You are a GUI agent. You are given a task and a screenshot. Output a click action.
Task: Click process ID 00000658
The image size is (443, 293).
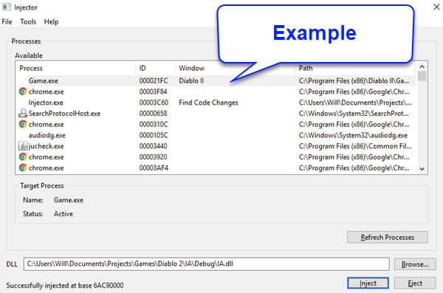point(153,114)
